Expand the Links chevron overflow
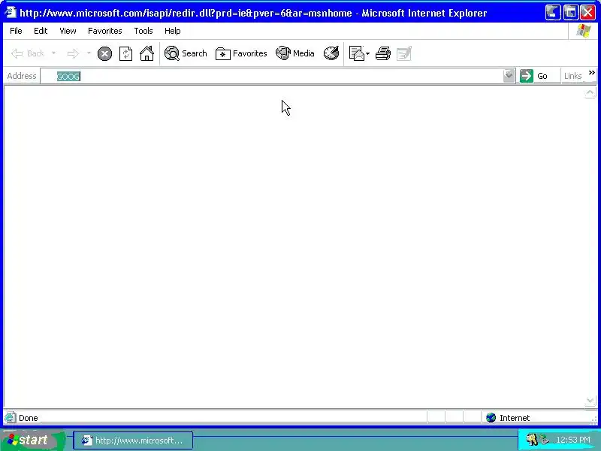601x451 pixels. pyautogui.click(x=592, y=72)
